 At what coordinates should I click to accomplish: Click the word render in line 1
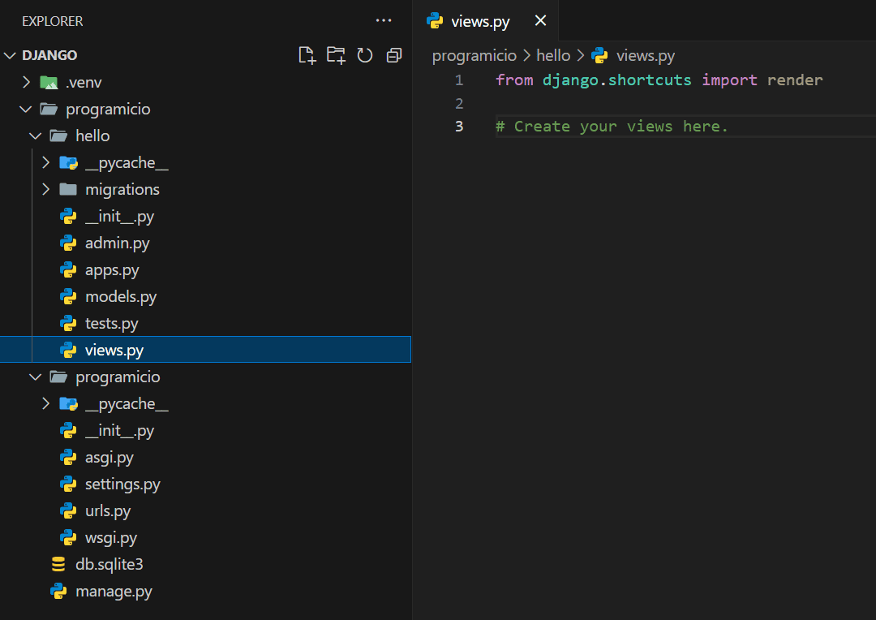[x=794, y=80]
